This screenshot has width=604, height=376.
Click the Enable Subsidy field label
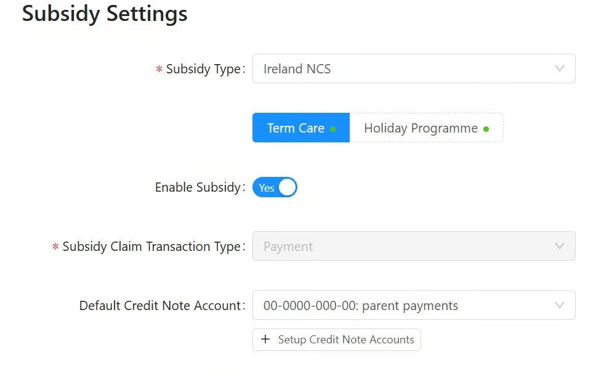[198, 187]
